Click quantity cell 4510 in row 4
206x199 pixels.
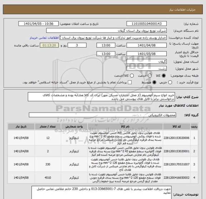(48, 178)
